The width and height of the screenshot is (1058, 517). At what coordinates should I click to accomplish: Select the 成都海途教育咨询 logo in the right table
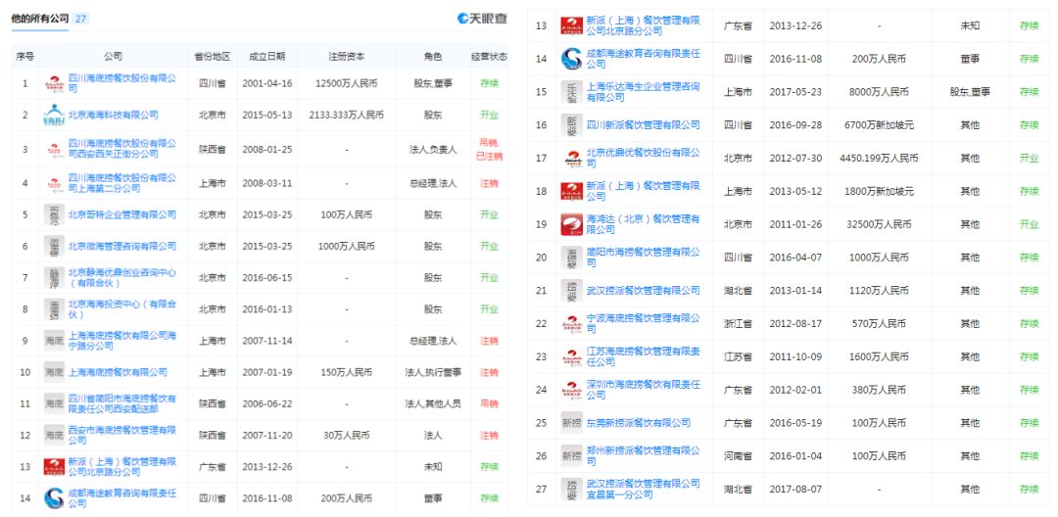coord(571,59)
